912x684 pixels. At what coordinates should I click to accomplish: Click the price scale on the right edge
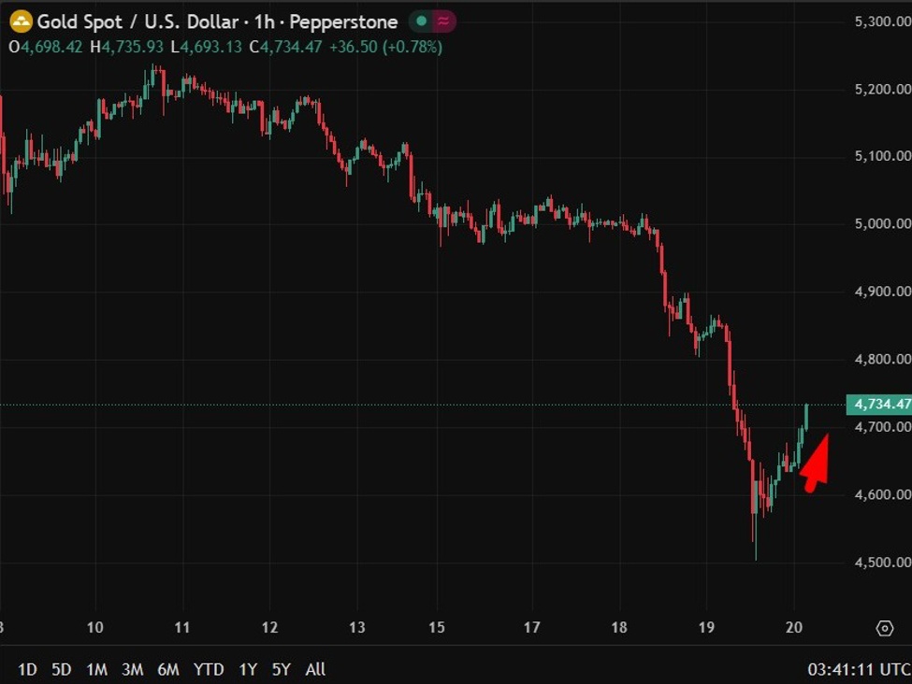[879, 280]
